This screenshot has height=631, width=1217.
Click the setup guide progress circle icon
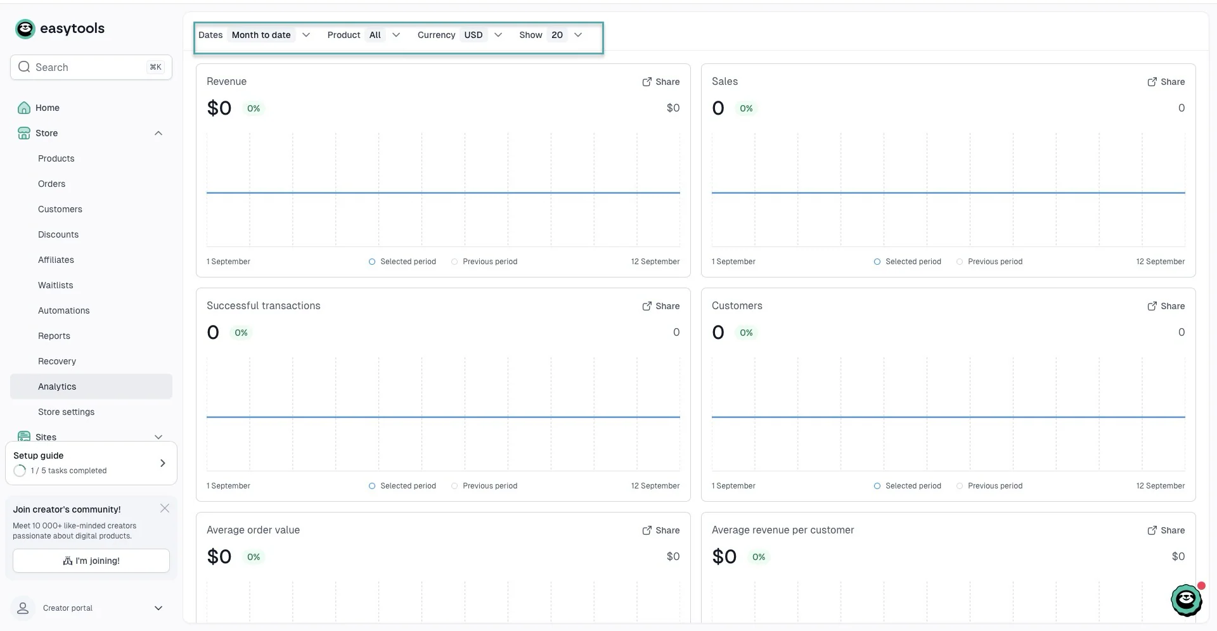point(20,471)
